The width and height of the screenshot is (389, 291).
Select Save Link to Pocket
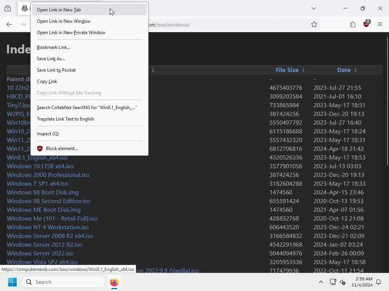(89, 70)
